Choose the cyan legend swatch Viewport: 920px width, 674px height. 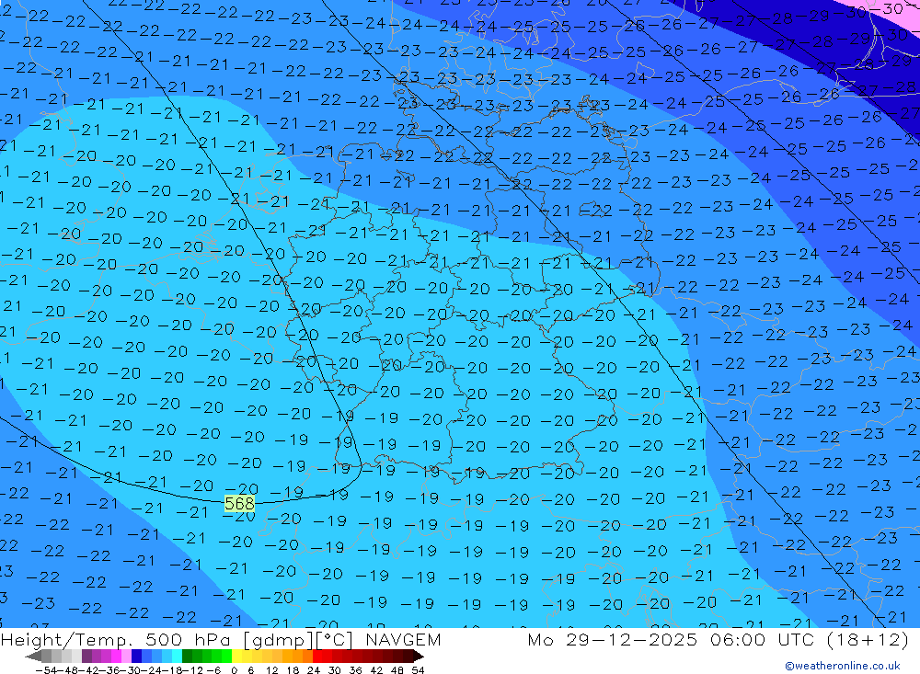177,657
